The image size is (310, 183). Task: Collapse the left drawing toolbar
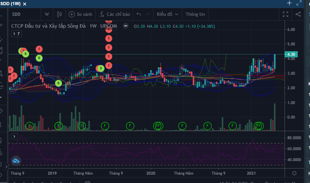pos(6,167)
